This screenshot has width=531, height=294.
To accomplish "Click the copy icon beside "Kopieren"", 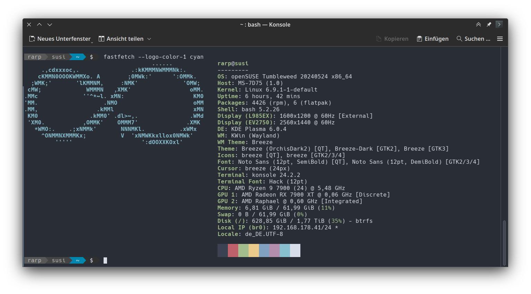I will coord(379,39).
